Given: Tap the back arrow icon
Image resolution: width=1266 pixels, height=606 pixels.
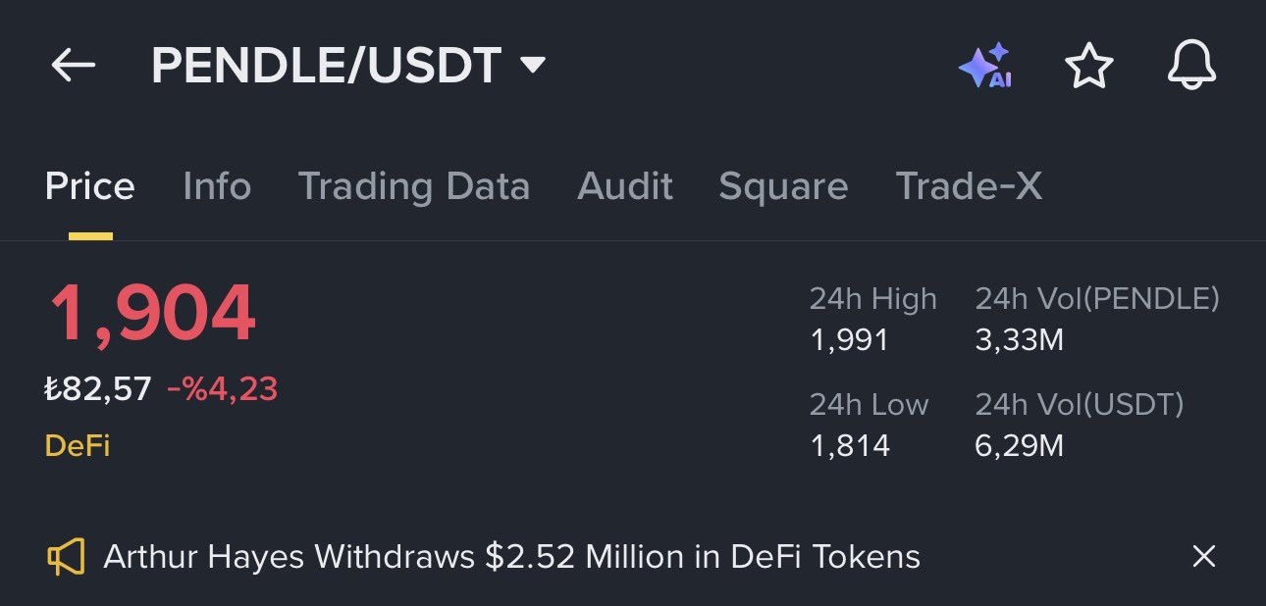Looking at the screenshot, I should pyautogui.click(x=74, y=66).
